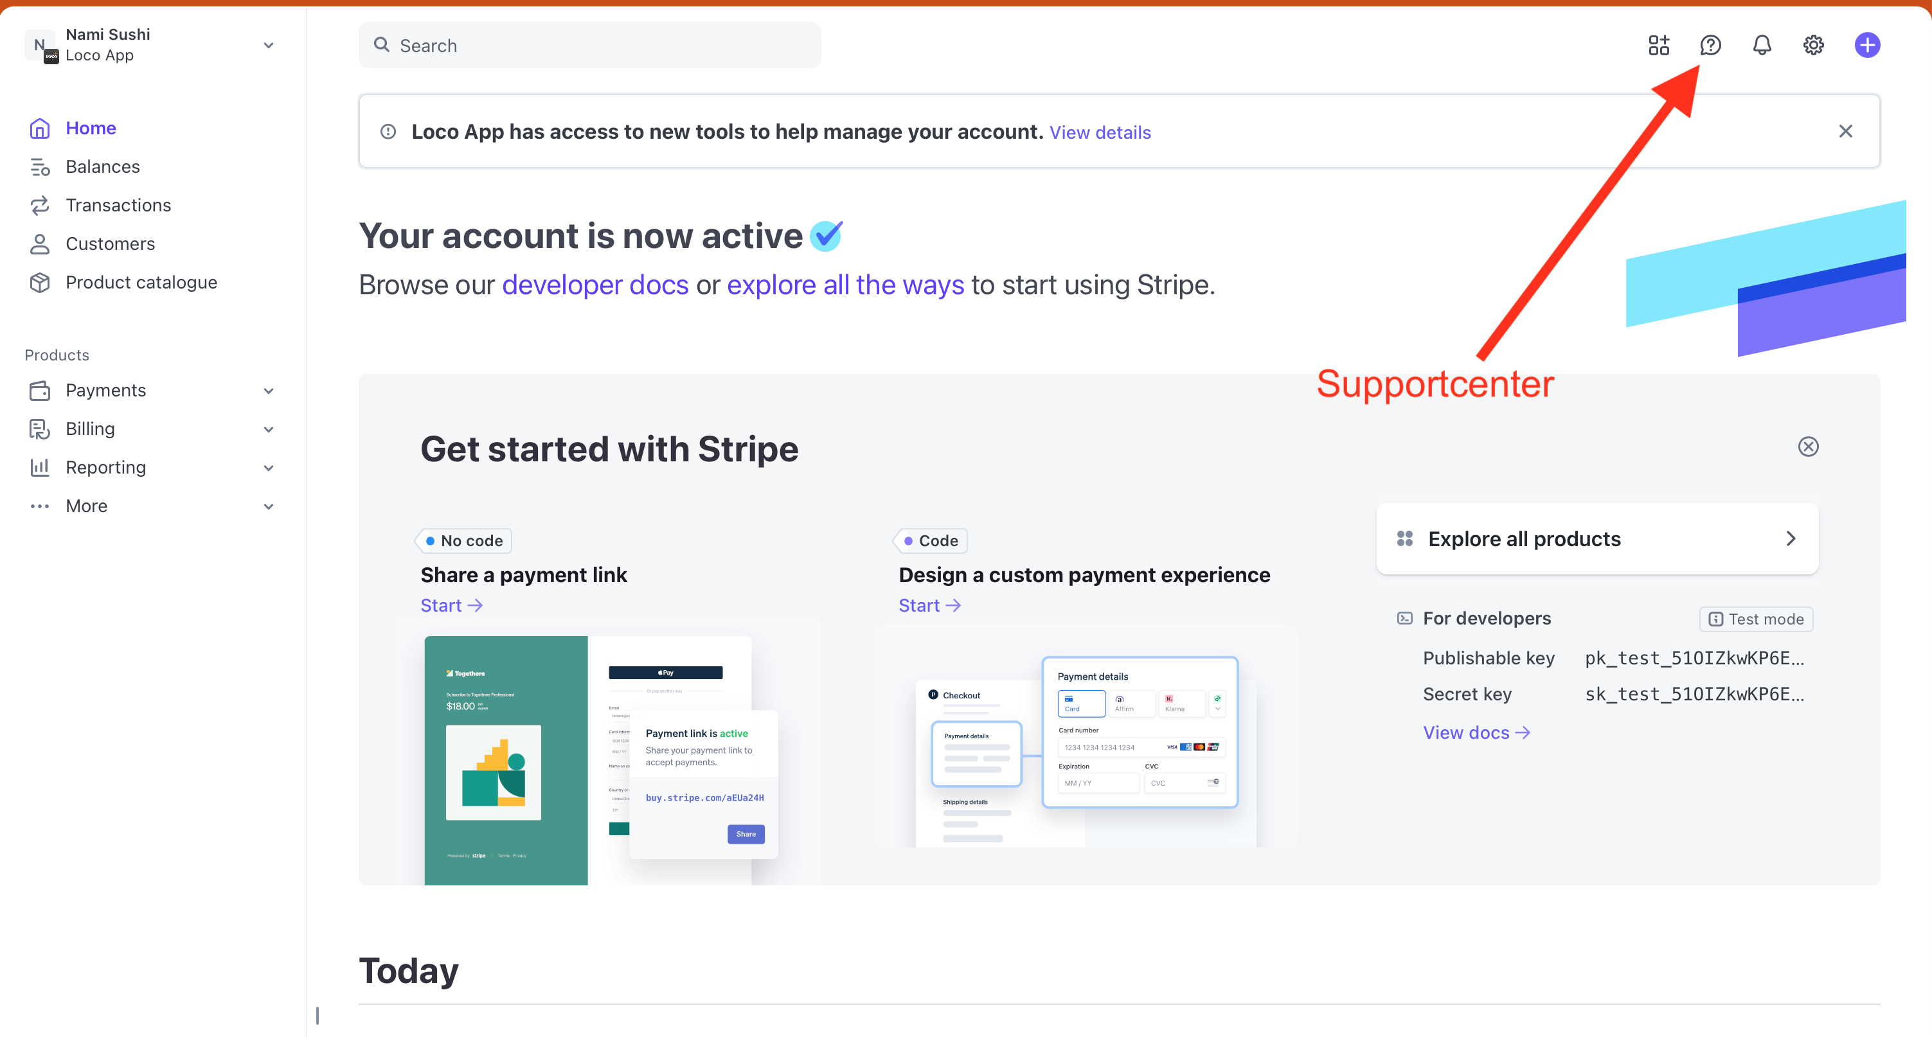Expand the Billing section
The height and width of the screenshot is (1037, 1932).
coord(150,429)
